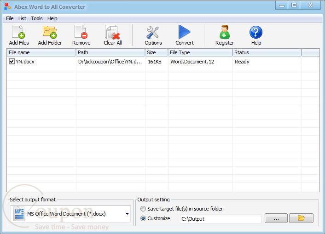Sort by File Type column header
Image resolution: width=325 pixels, height=234 pixels.
(x=200, y=52)
